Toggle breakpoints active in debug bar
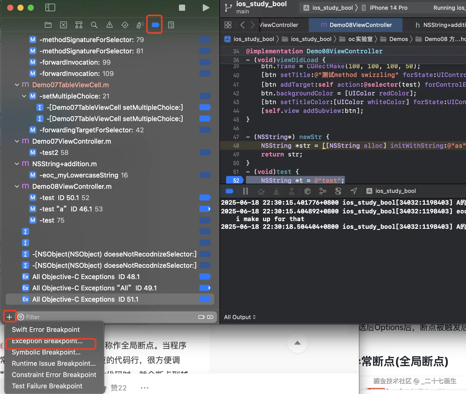 point(229,191)
